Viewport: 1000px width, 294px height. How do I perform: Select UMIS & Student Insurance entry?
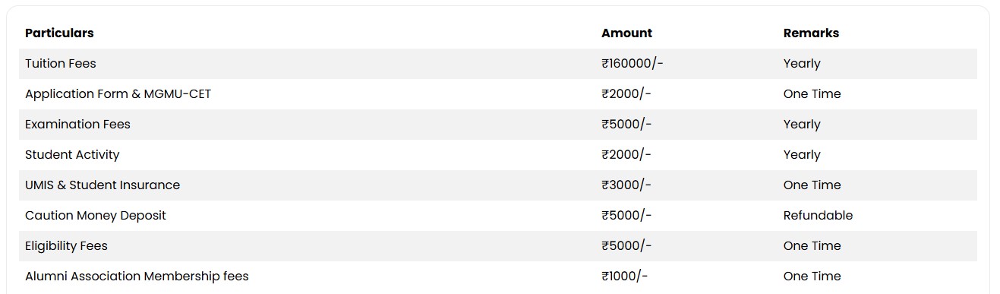[x=103, y=185]
